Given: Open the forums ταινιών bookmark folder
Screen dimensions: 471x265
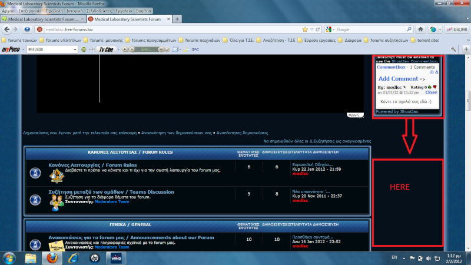Looking at the screenshot, I should coord(19,40).
